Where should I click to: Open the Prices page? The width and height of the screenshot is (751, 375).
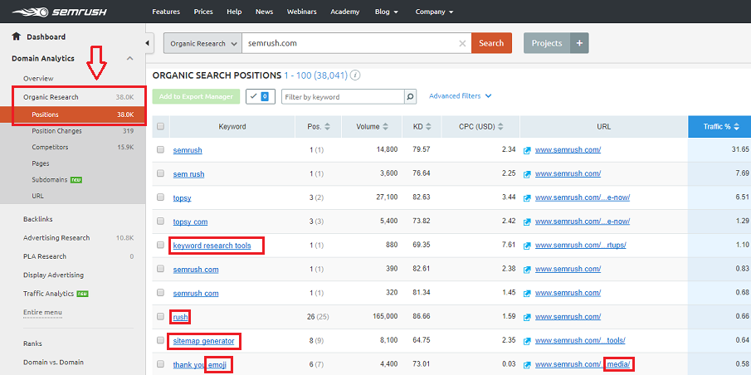203,12
